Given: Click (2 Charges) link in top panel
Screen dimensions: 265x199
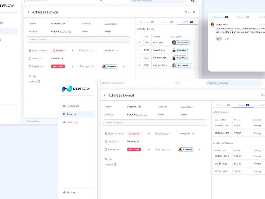Looking at the screenshot, I should 66,32.
